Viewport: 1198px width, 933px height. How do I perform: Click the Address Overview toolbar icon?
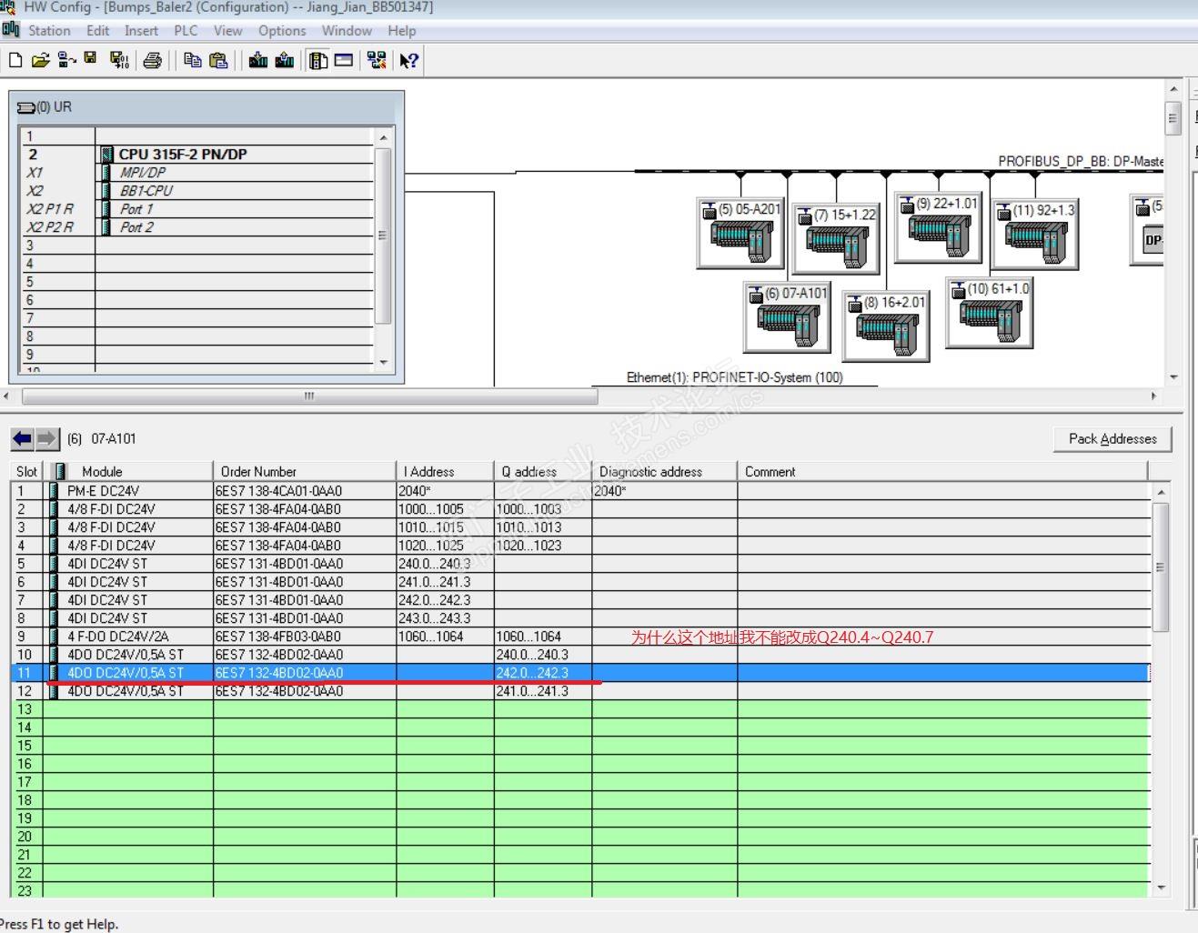click(344, 60)
